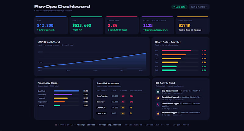Viewport: 244px width, 131px height.
Task: Click "Frankye Escobar" in the footer
Action: (x=86, y=125)
